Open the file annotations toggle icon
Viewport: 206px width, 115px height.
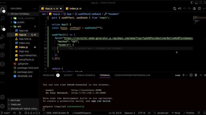click(194, 9)
